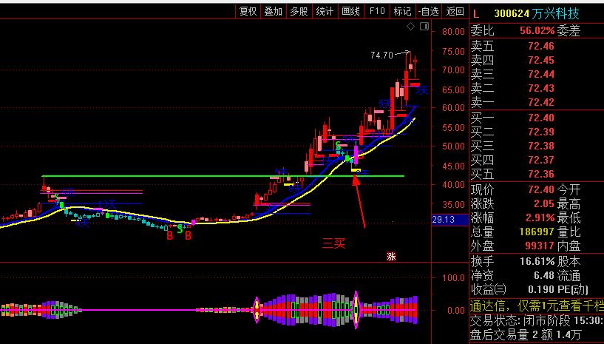Click the 买二 price 72.39
The image size is (604, 344).
[x=541, y=132]
